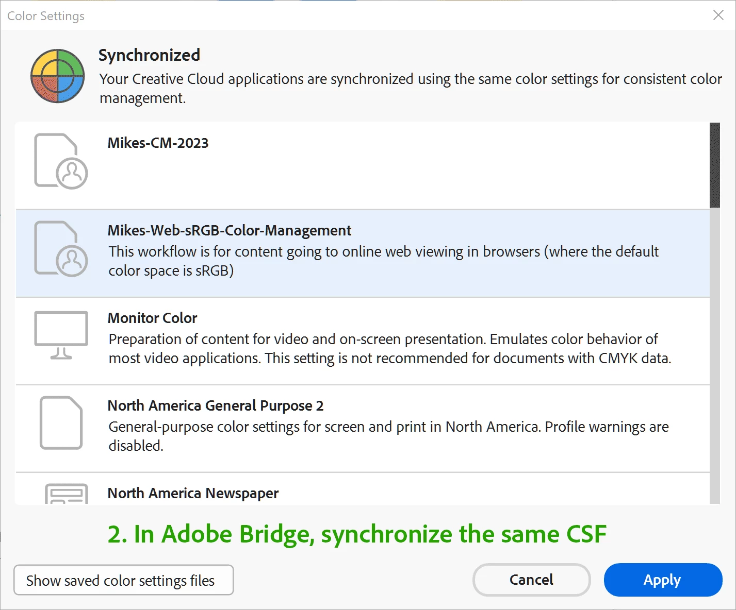Click the Monitor Color display icon
The width and height of the screenshot is (736, 610).
click(61, 335)
